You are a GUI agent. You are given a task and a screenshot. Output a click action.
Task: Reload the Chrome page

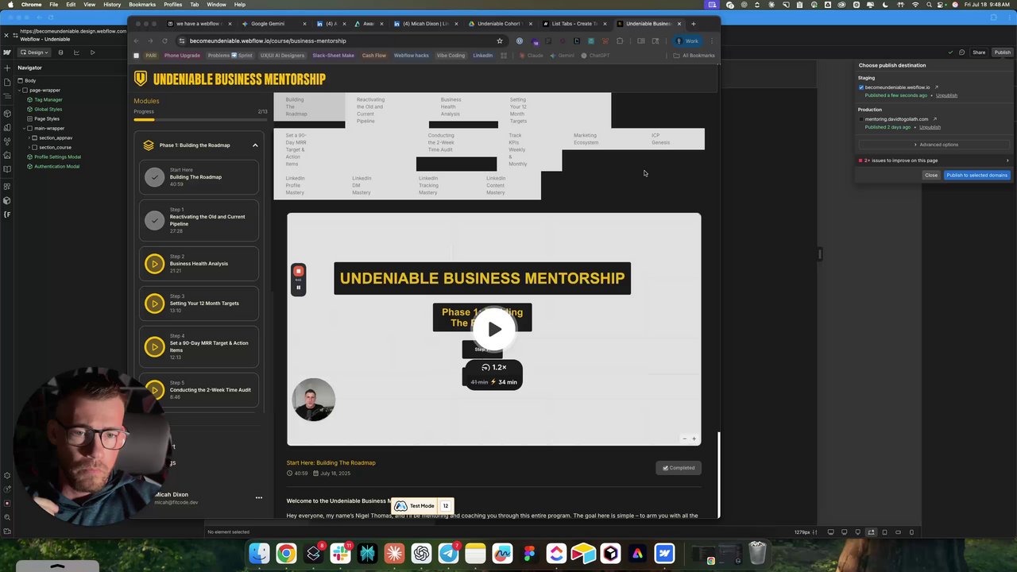point(164,41)
